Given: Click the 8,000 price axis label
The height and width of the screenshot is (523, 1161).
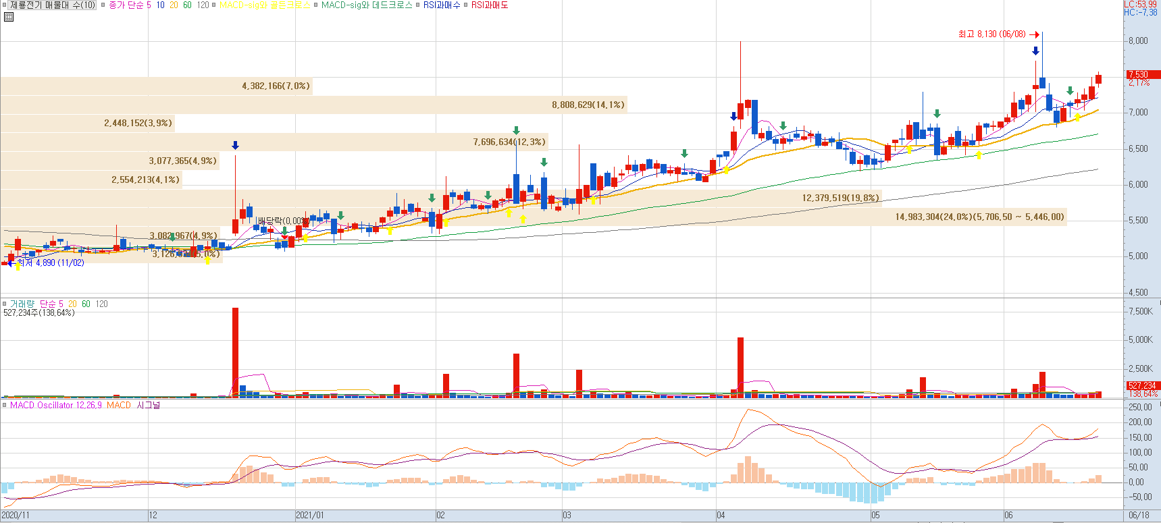Looking at the screenshot, I should click(1138, 40).
